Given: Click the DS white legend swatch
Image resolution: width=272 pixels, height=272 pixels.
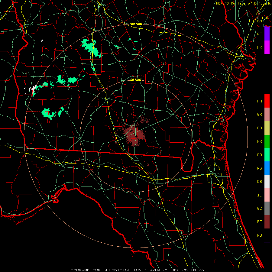Looking at the screenshot, I should 267,181.
